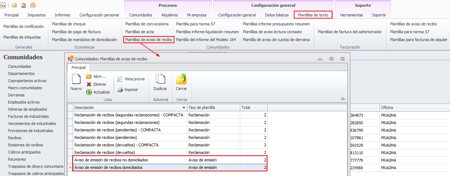450x176 pixels.
Task: Open Derramas in the sidebar
Action: (16, 95)
